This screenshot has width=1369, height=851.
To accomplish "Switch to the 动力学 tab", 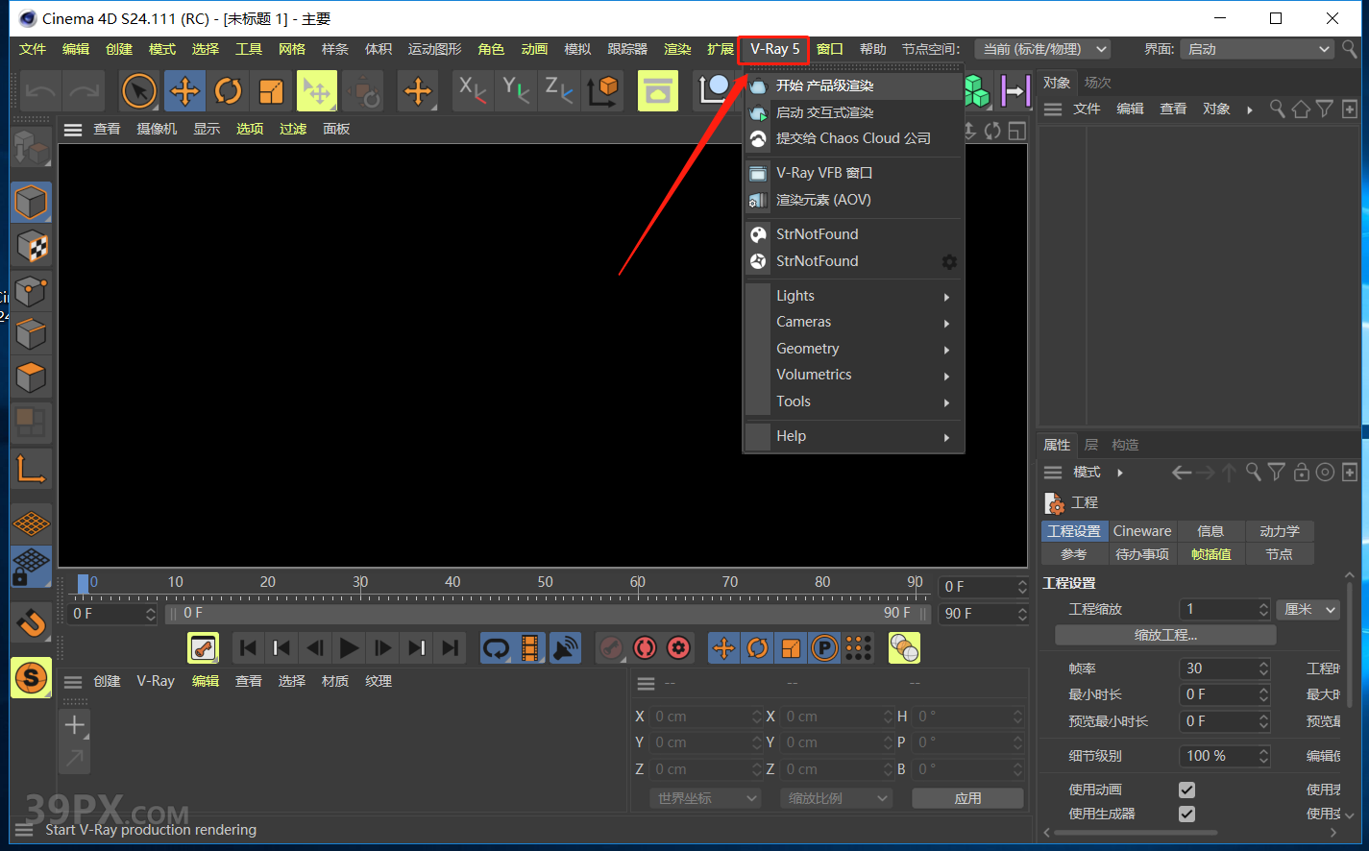I will coord(1280,531).
